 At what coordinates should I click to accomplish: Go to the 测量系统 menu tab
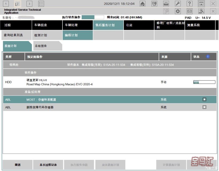(x=200, y=25)
